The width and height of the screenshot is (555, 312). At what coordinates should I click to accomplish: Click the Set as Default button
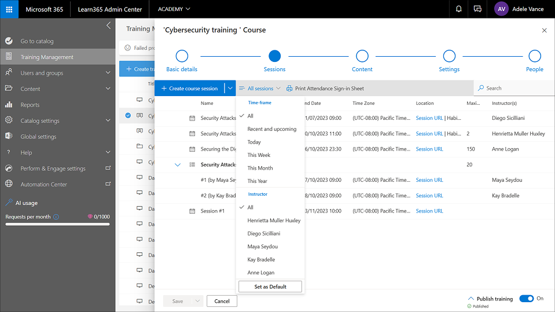(270, 287)
